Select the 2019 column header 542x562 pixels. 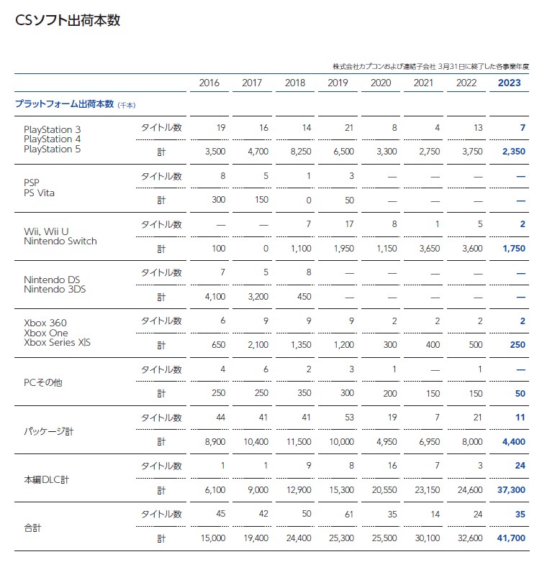pyautogui.click(x=338, y=83)
